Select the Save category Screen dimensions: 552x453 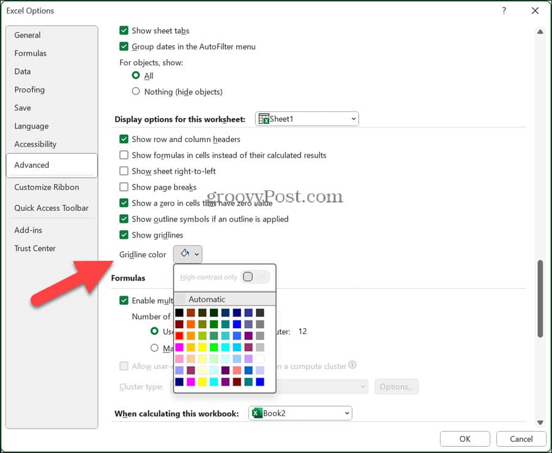pos(23,108)
